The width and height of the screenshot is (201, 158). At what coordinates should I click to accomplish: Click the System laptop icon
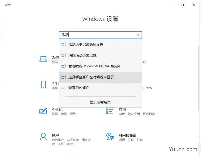(43, 59)
